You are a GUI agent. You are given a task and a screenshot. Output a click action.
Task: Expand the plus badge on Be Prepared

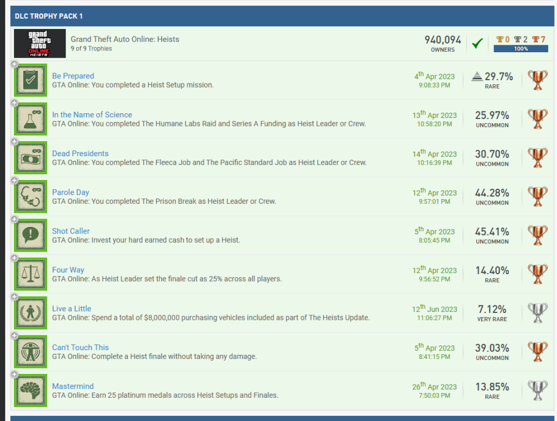point(15,64)
